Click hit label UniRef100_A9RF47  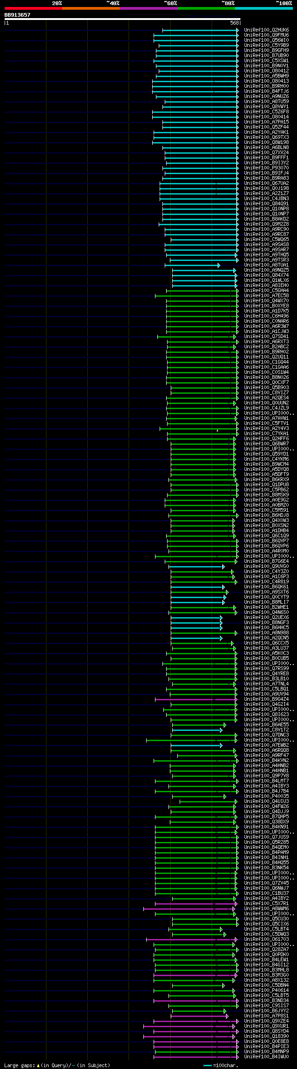coord(266,756)
